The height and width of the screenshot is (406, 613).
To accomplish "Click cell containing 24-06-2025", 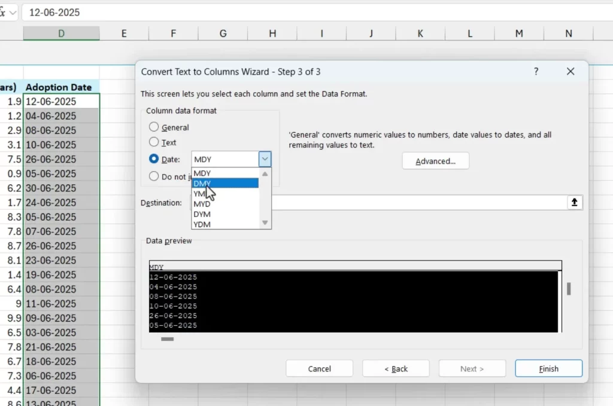I will 62,203.
